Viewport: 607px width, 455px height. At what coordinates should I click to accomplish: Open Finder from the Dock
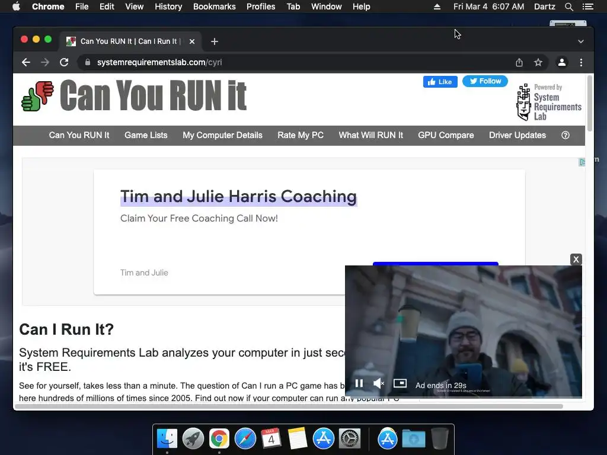coord(167,439)
